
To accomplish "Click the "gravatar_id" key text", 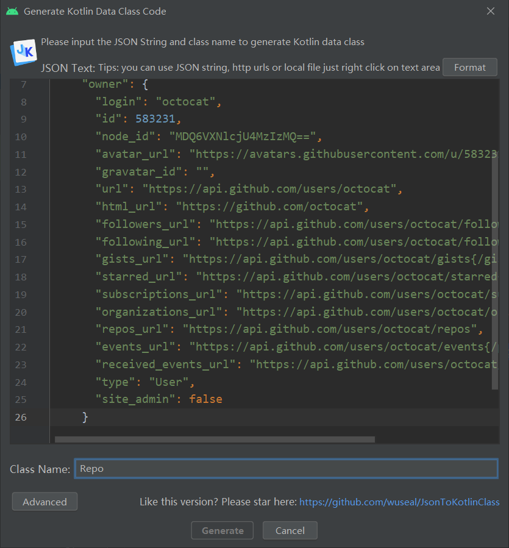I will click(x=139, y=172).
